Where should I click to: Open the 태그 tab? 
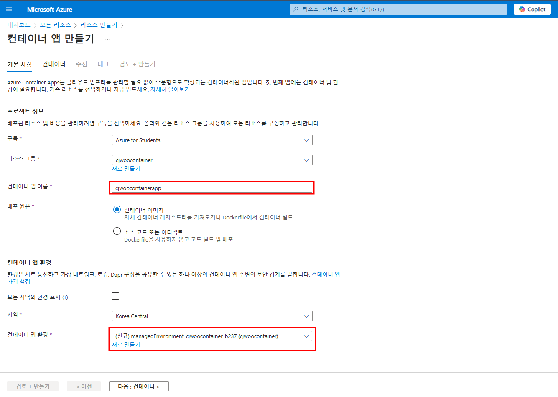[103, 64]
